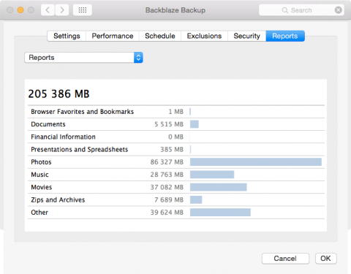Click the 1 MB Bookmarks value
This screenshot has width=351, height=274.
point(176,112)
